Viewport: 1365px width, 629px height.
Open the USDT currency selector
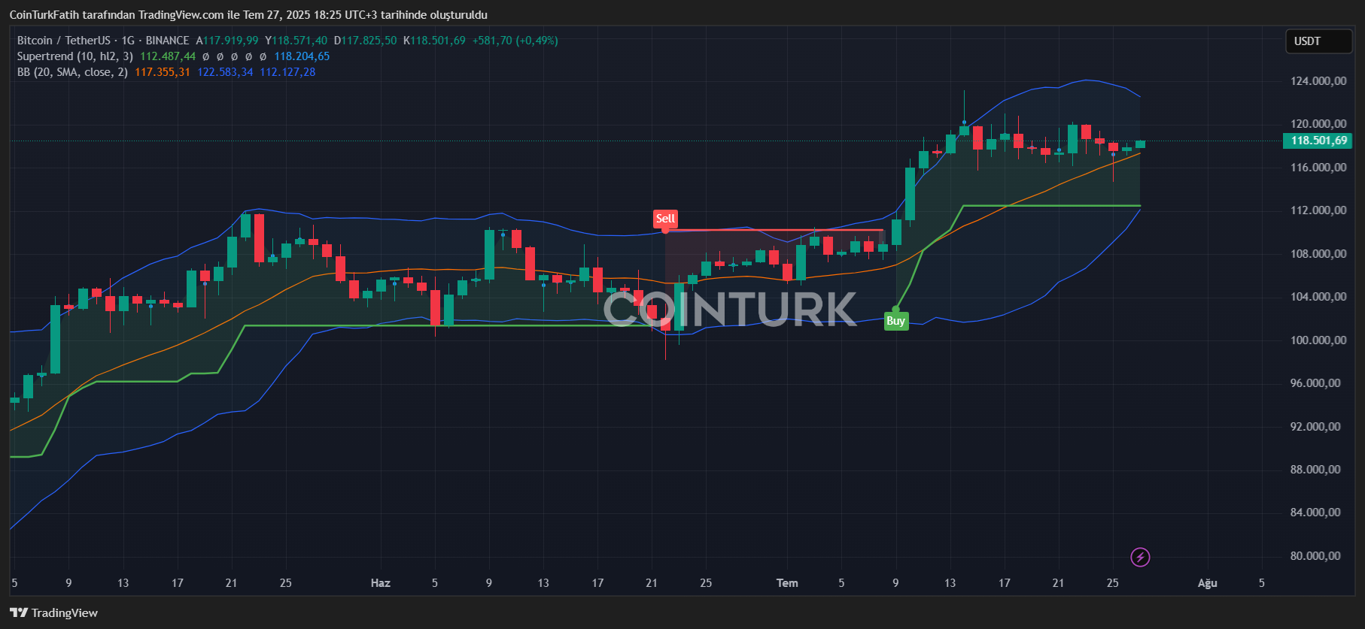click(x=1318, y=41)
